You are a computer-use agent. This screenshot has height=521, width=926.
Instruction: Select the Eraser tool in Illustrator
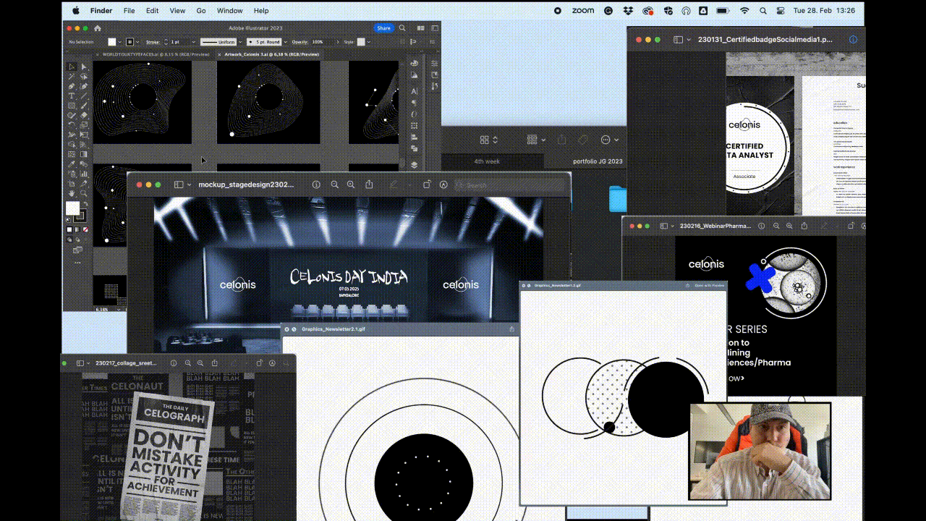click(x=84, y=115)
